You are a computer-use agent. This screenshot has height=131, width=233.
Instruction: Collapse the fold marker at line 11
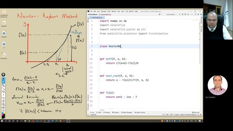(99, 63)
